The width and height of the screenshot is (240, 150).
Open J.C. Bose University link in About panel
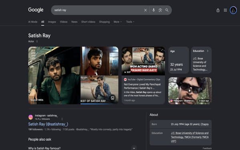pos(190,137)
